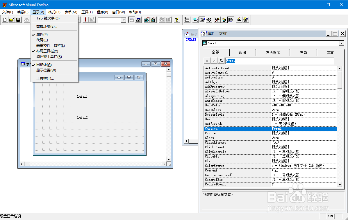Open the 工具(T) menu
Image resolution: width=348 pixels, height=220 pixels.
[x=87, y=12]
